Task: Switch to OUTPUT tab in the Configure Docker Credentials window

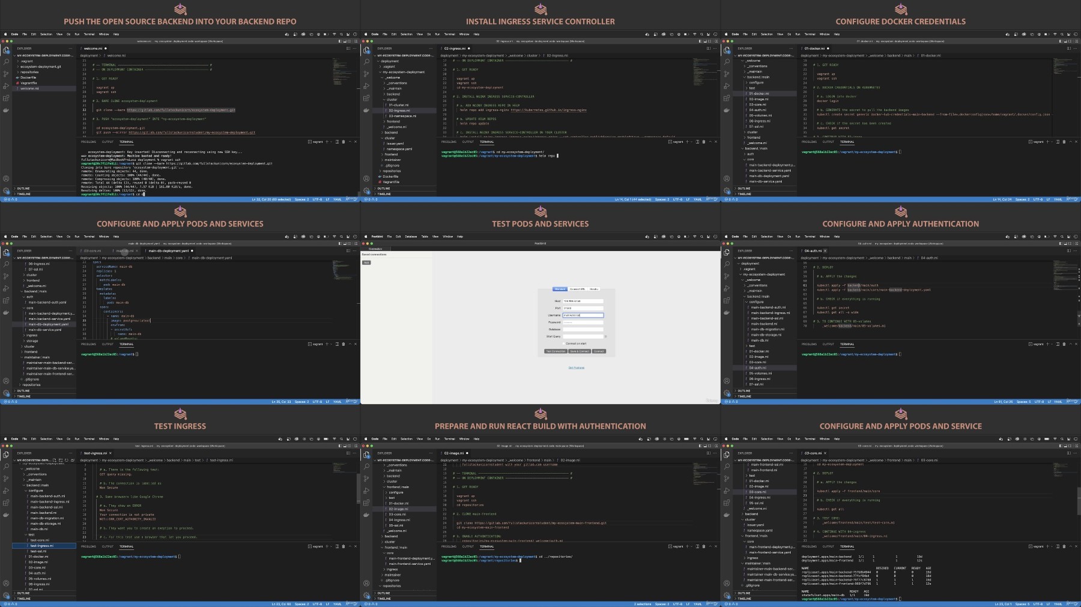Action: coord(828,142)
